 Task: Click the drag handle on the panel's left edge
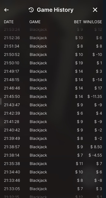[x=1, y=102]
